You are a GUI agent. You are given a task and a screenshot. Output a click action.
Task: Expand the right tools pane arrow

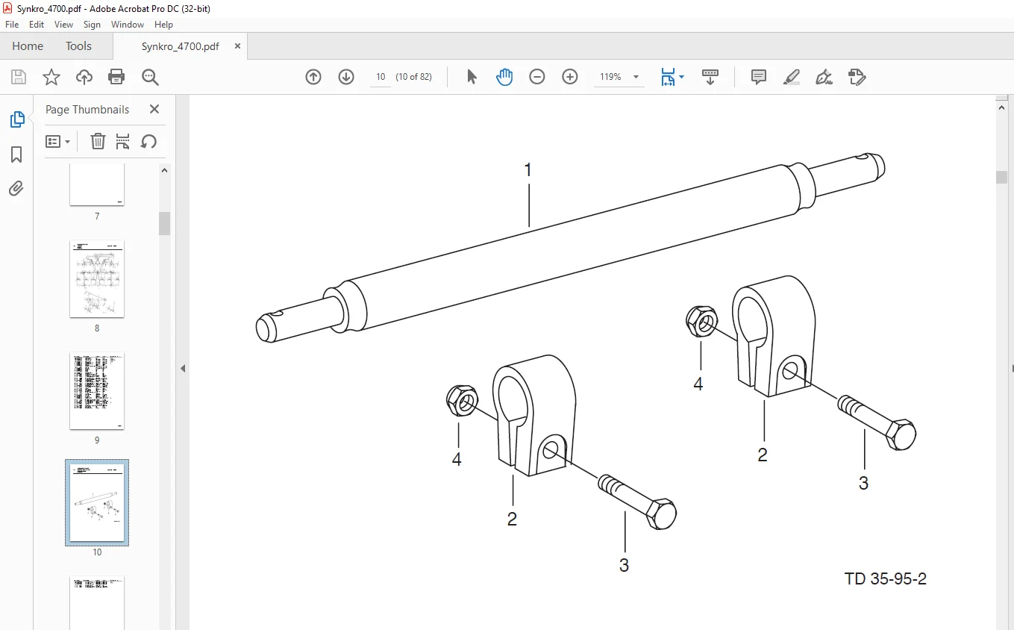1011,368
